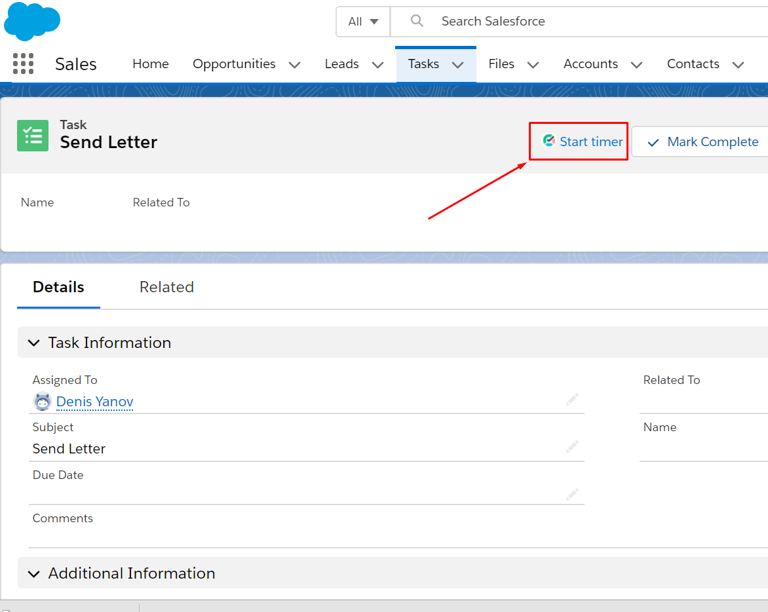Viewport: 768px width, 612px height.
Task: Open the Files nav item
Action: (501, 64)
